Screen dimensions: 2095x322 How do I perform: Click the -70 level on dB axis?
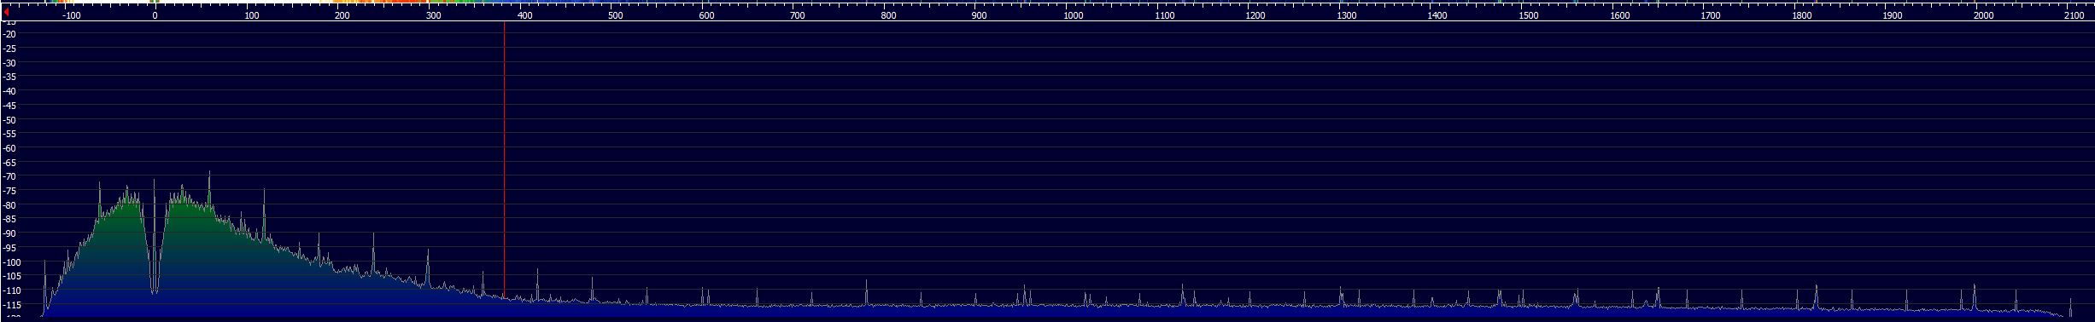coord(10,176)
